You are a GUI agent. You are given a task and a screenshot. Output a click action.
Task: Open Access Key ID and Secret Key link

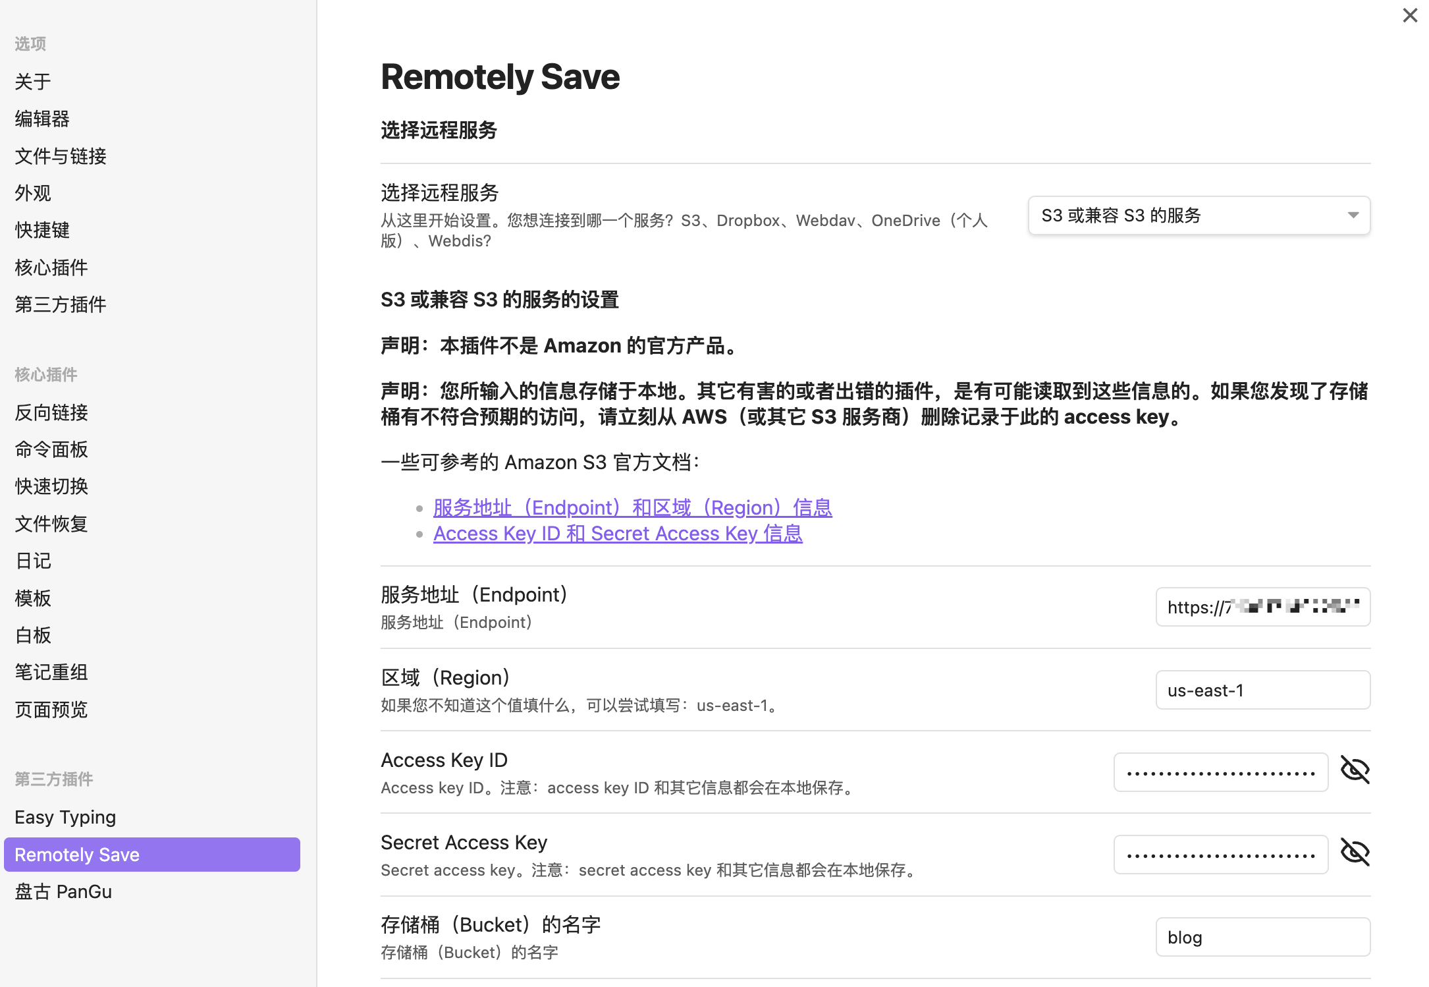coord(617,534)
